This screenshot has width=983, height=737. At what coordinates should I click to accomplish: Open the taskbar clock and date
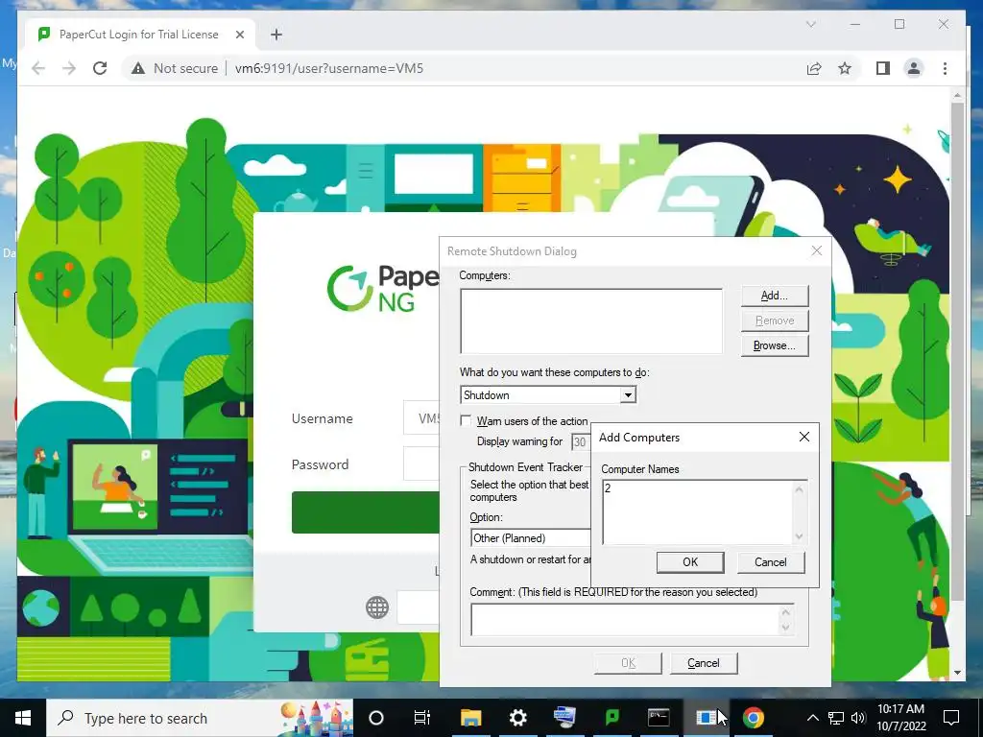click(x=900, y=718)
